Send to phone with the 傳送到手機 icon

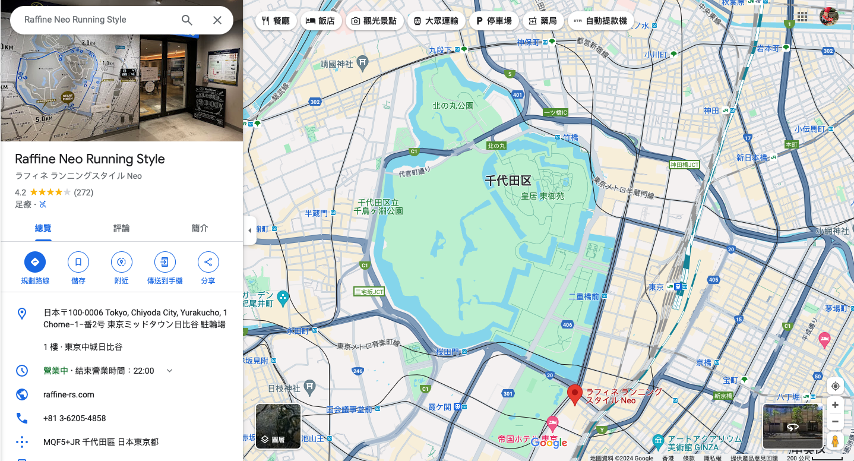(165, 262)
